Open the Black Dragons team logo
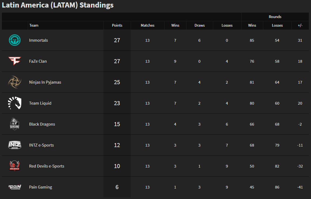This screenshot has height=199, width=311. pyautogui.click(x=15, y=124)
